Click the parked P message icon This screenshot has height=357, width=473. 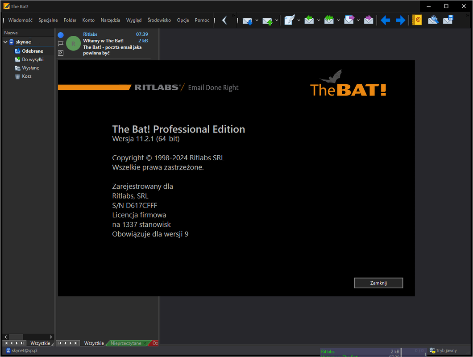click(x=61, y=53)
